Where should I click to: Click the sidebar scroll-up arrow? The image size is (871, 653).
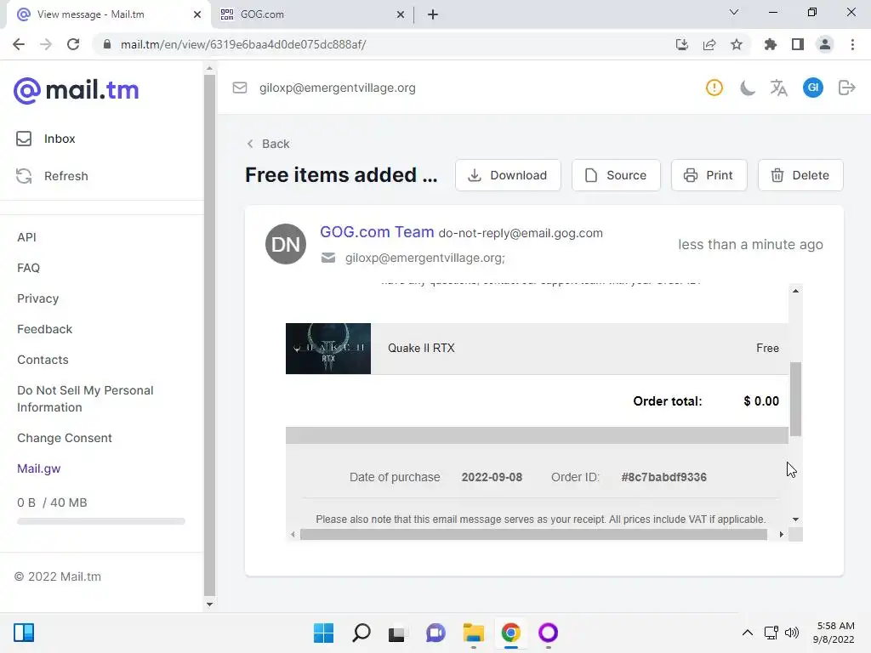209,68
